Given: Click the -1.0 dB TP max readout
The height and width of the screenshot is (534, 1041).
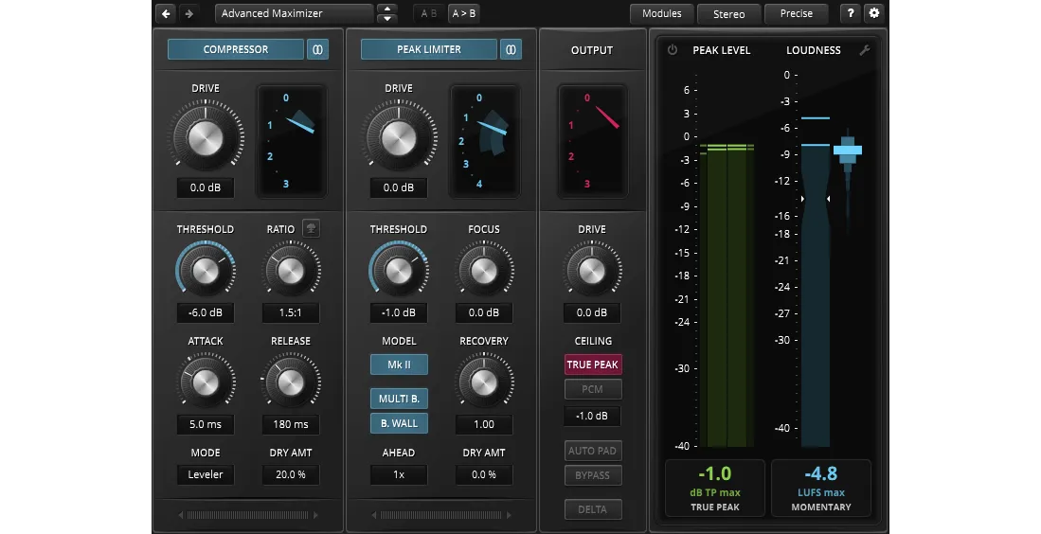Looking at the screenshot, I should (715, 488).
